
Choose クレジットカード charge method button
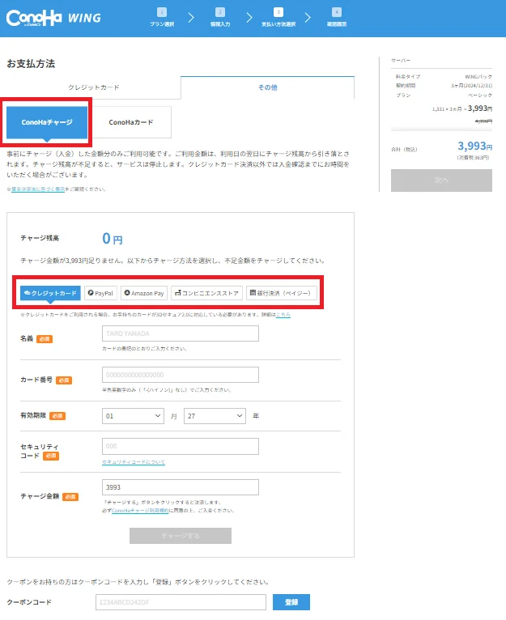(50, 293)
